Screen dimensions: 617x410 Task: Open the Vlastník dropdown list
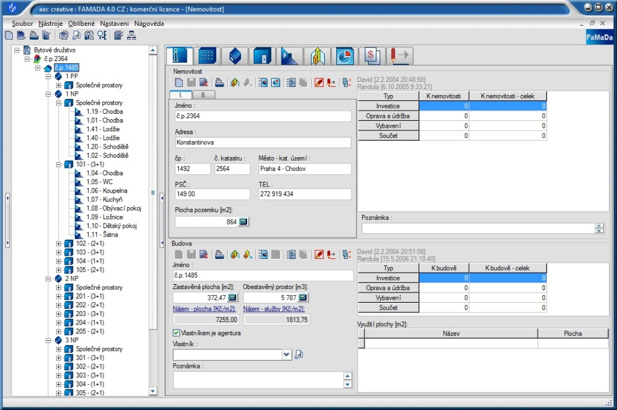coord(286,355)
